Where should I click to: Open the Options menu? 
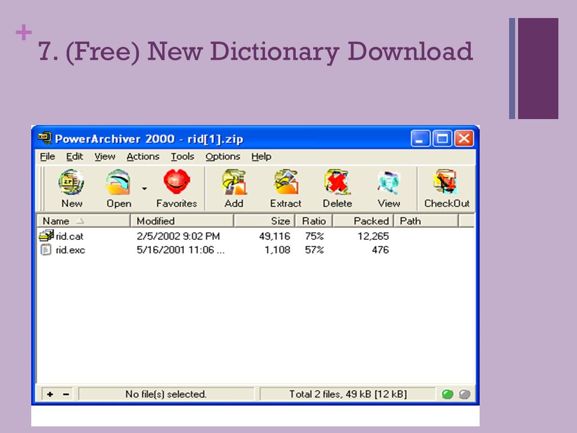pyautogui.click(x=222, y=156)
